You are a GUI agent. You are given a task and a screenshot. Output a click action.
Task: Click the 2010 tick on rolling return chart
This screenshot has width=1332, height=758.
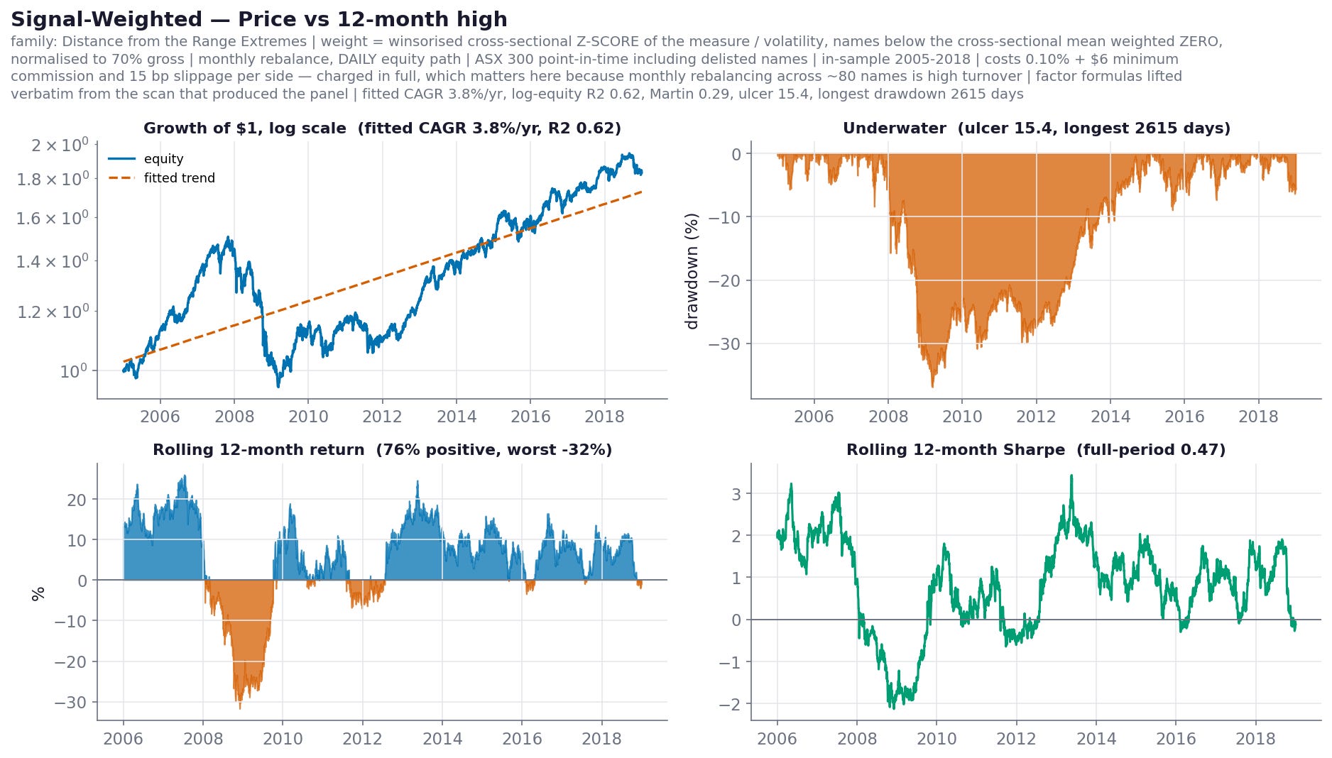tap(283, 739)
